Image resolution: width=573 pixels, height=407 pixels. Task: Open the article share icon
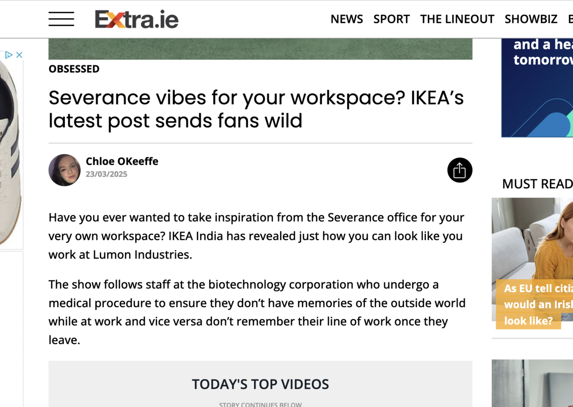tap(459, 170)
